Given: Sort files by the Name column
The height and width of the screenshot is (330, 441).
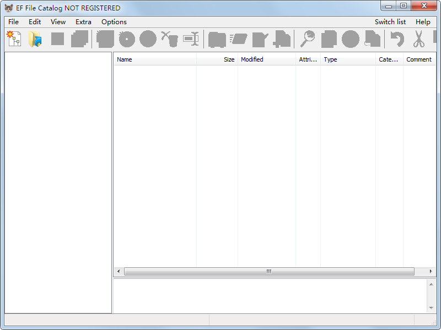Looking at the screenshot, I should [x=125, y=59].
